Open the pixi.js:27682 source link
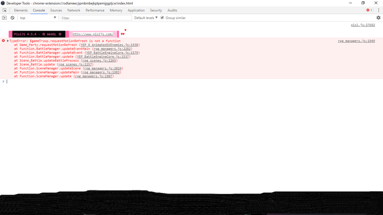The height and width of the screenshot is (215, 383). [x=363, y=25]
